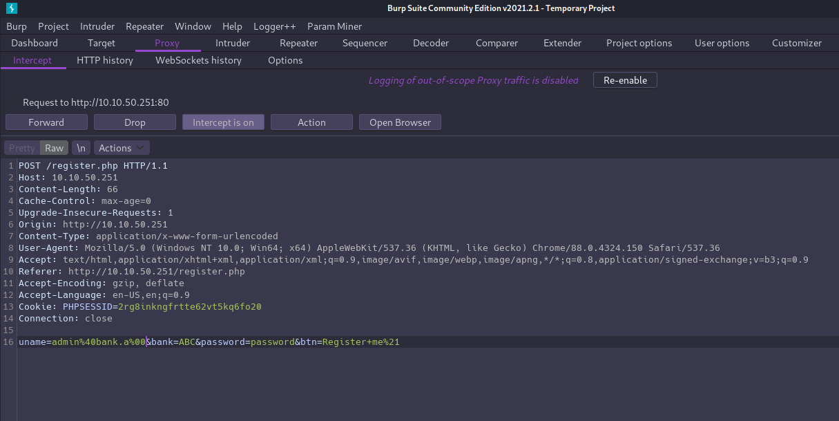Open the Logger++ menu
This screenshot has width=839, height=421.
point(274,26)
